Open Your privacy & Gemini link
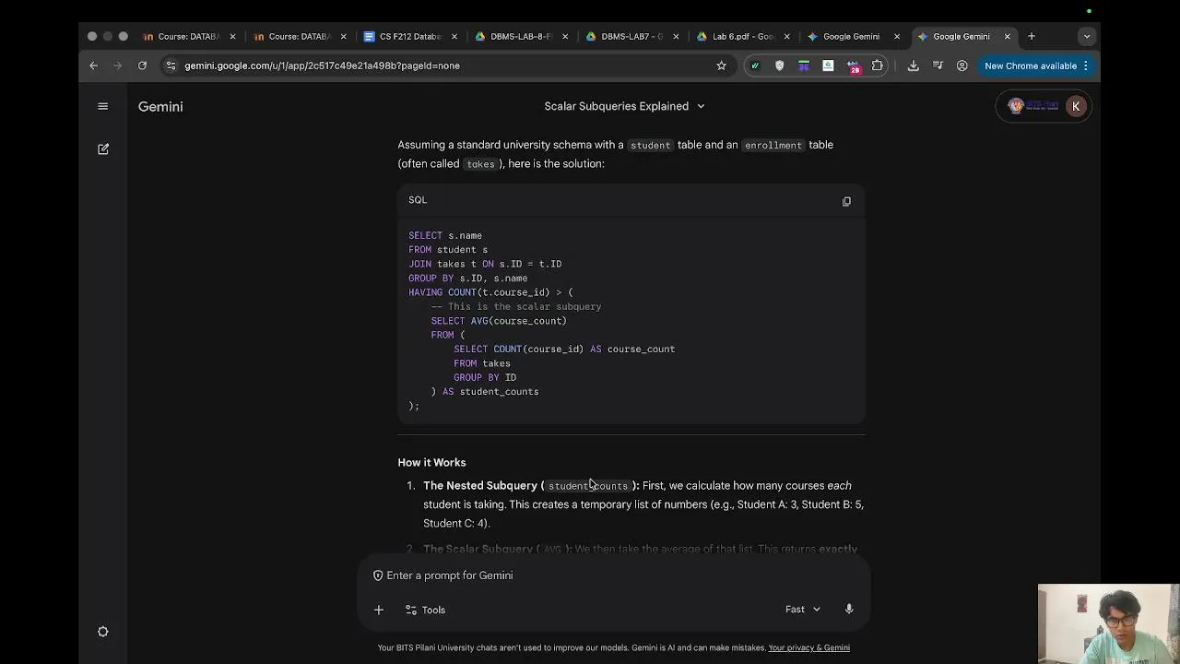The height and width of the screenshot is (664, 1180). (x=808, y=647)
